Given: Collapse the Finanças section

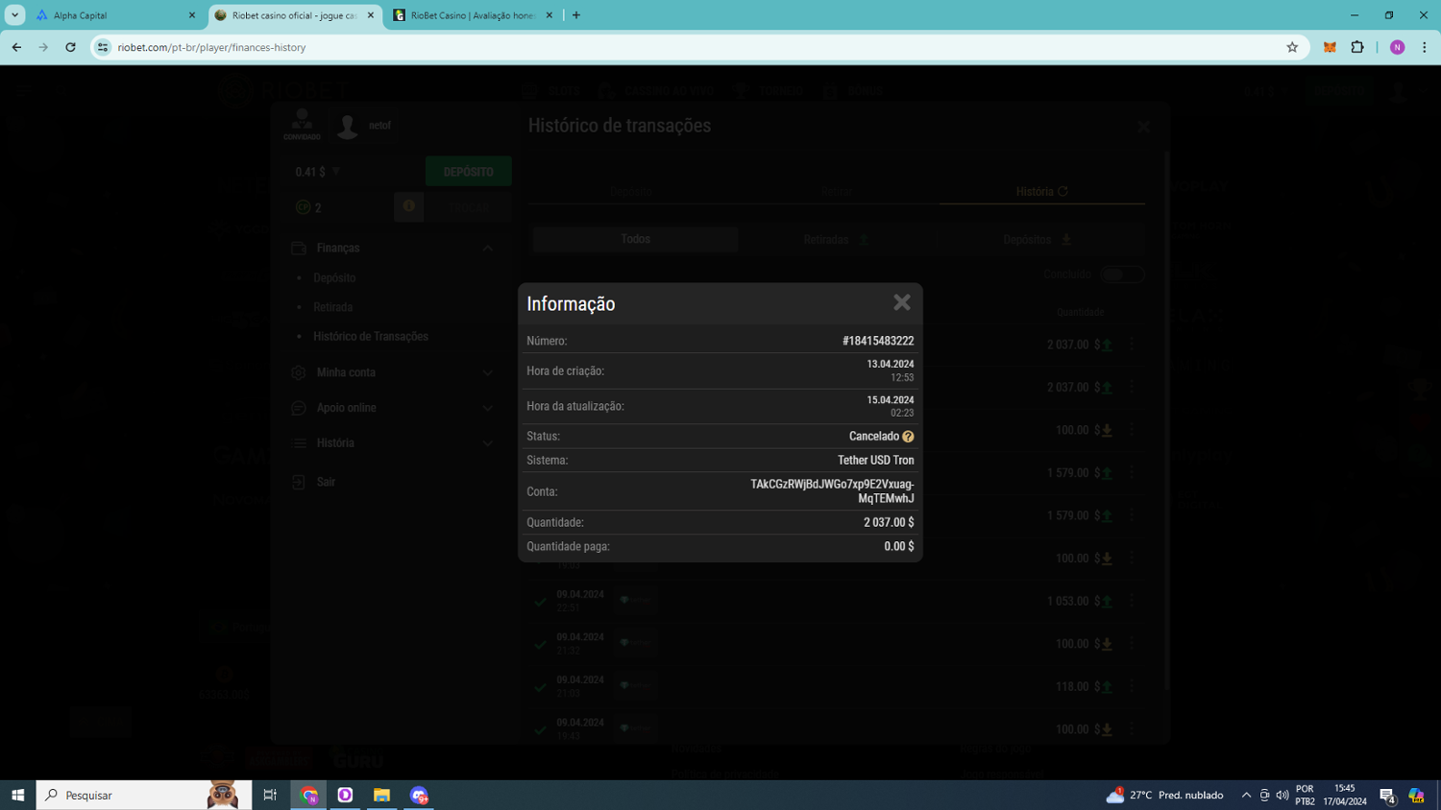Looking at the screenshot, I should click(487, 249).
